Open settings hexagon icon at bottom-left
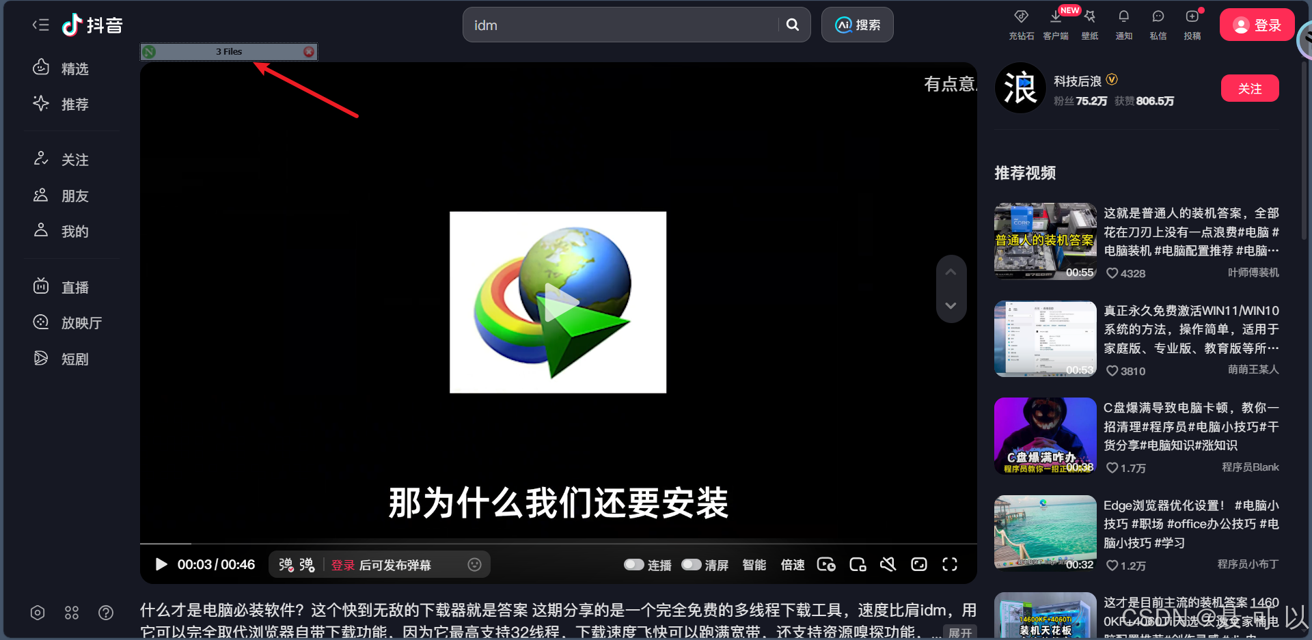This screenshot has height=640, width=1312. pyautogui.click(x=38, y=613)
